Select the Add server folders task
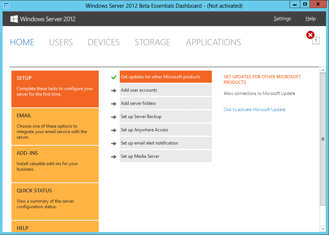Screen dimensions: 329x235 (166, 103)
